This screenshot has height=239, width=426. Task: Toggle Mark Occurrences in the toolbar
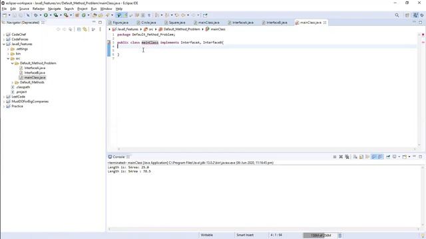pyautogui.click(x=126, y=15)
